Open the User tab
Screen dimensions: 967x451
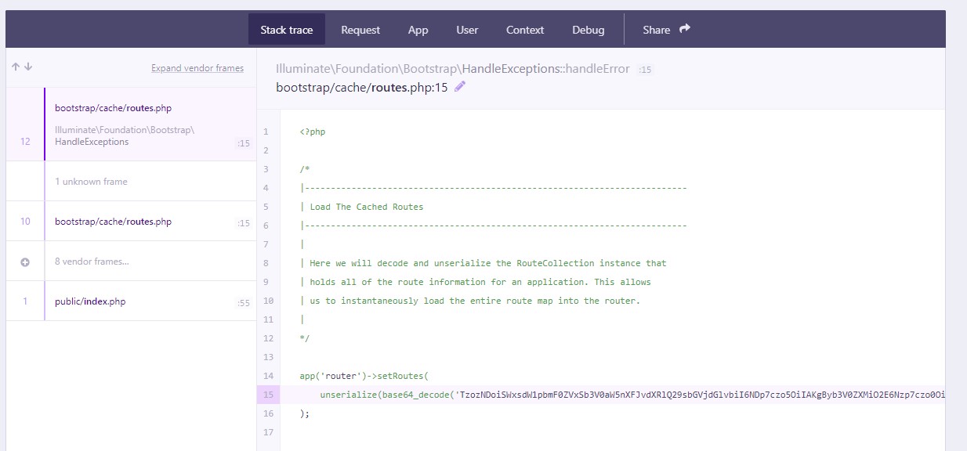467,30
